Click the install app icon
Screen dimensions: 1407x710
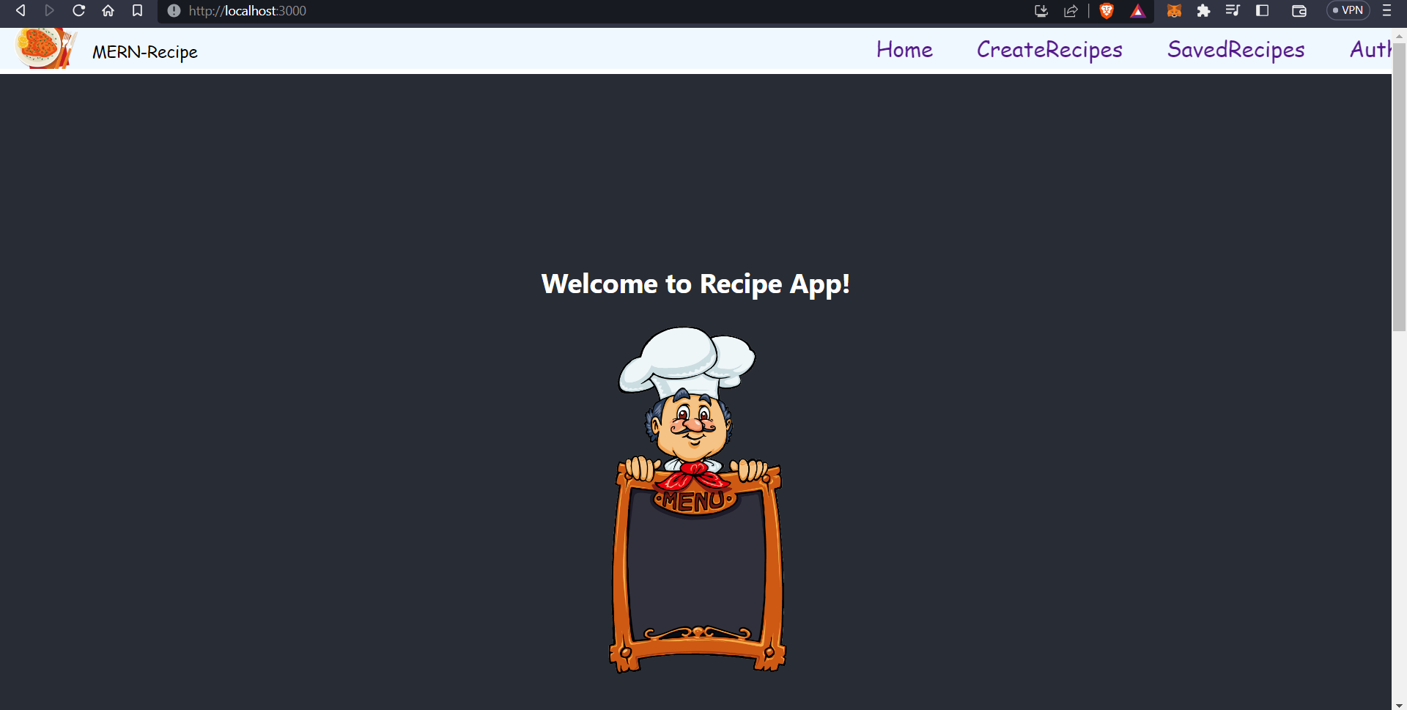coord(1041,11)
